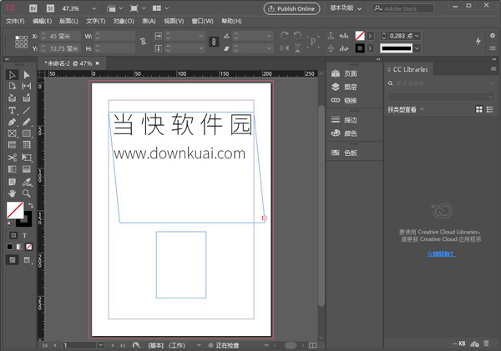
Task: Click the flip horizontal icon
Action: (285, 48)
